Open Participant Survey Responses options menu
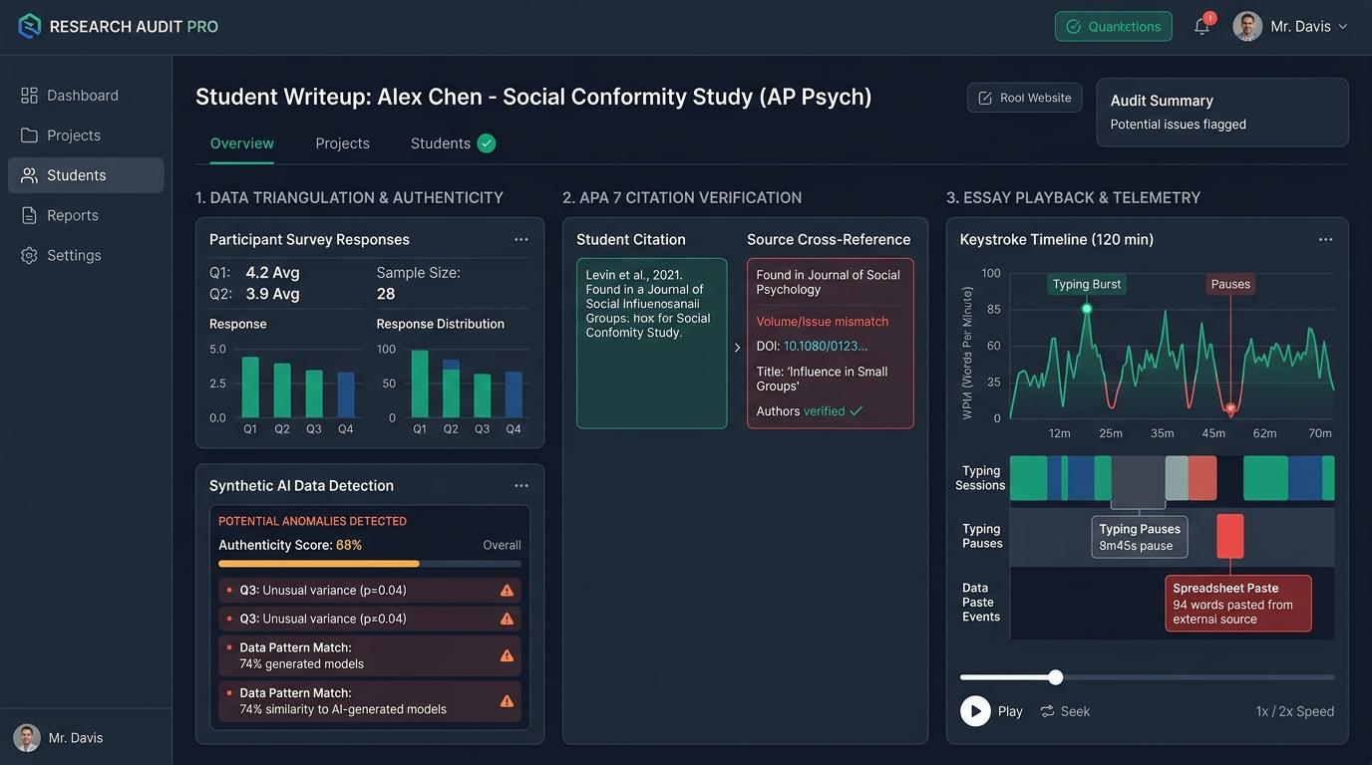Viewport: 1372px width, 765px height. point(521,240)
